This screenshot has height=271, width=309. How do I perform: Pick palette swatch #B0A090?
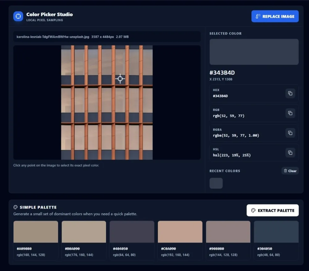tap(84, 232)
